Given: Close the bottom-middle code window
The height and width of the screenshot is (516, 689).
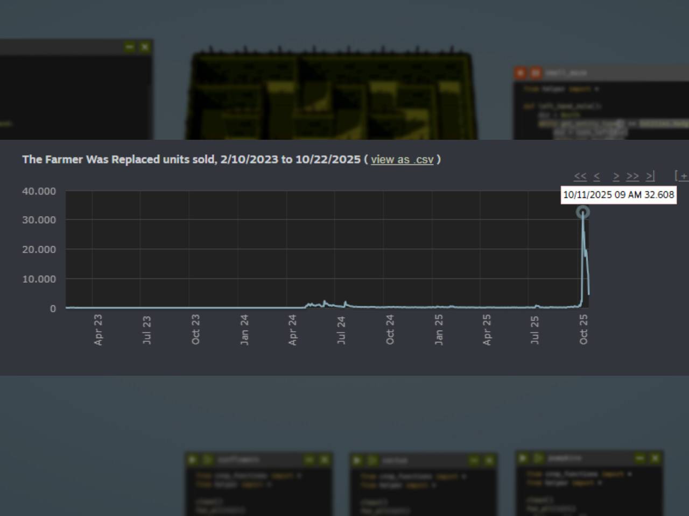Looking at the screenshot, I should [x=489, y=461].
